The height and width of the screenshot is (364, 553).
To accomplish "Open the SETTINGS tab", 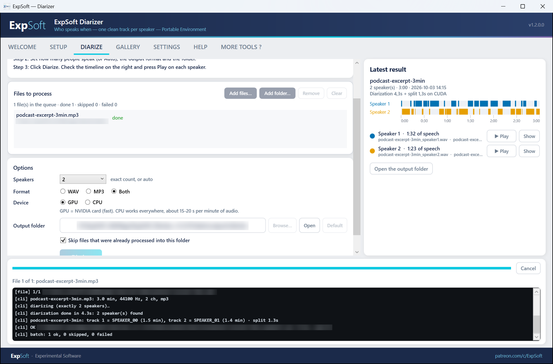I will pyautogui.click(x=167, y=47).
